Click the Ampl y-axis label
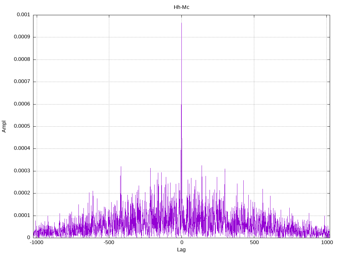 click(4, 126)
